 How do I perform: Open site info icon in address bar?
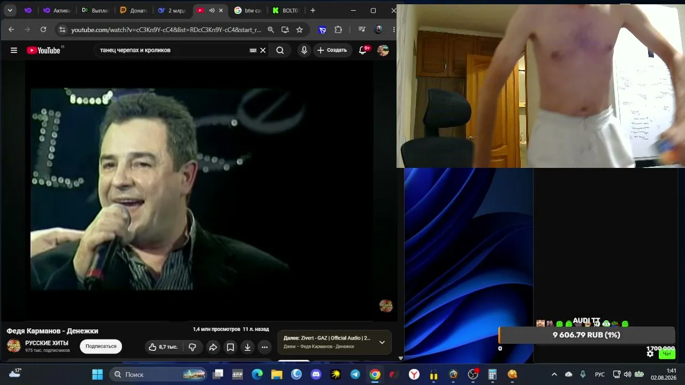click(62, 30)
